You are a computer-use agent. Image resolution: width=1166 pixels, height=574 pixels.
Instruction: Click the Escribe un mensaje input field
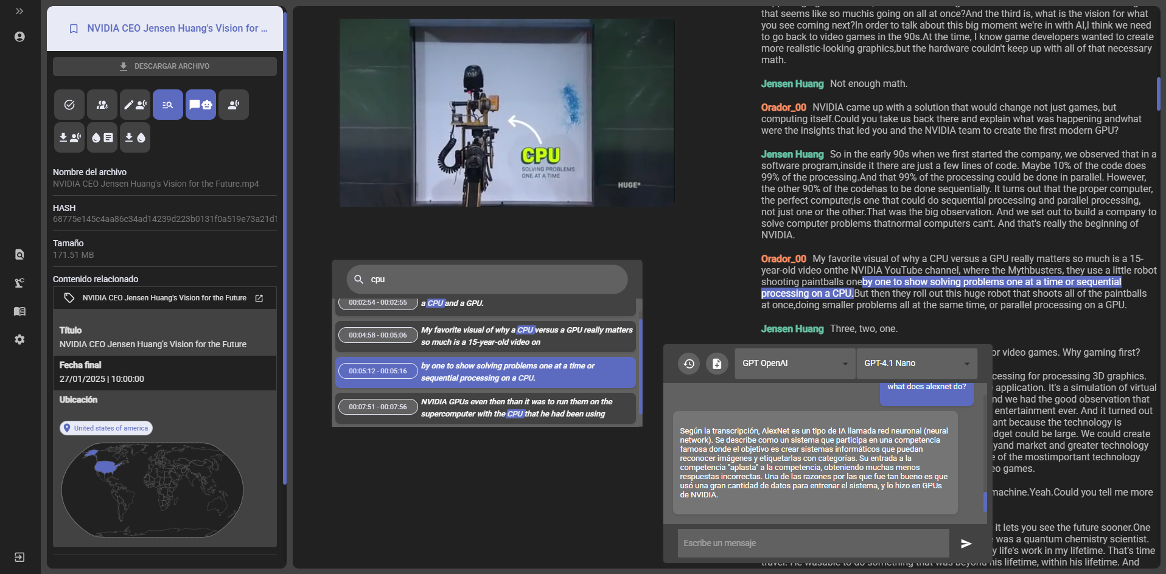(813, 543)
